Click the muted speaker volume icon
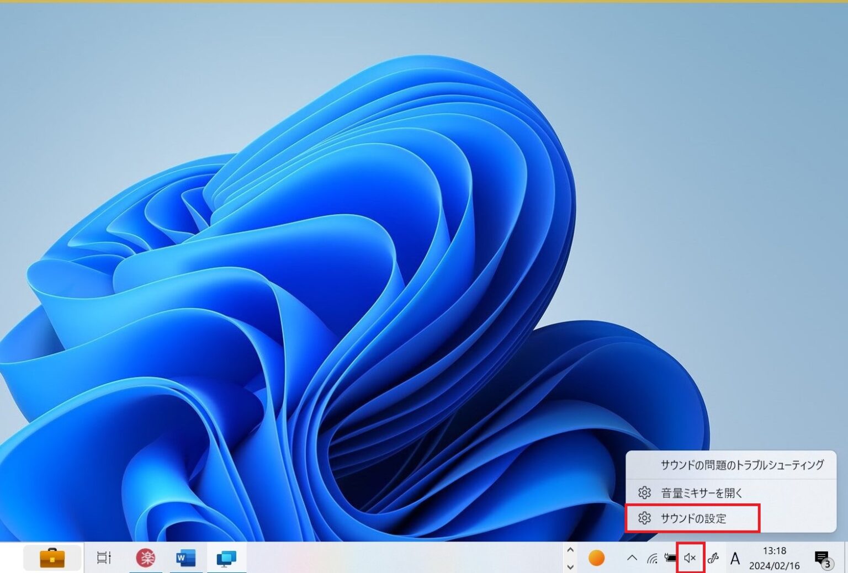This screenshot has width=848, height=573. 690,558
